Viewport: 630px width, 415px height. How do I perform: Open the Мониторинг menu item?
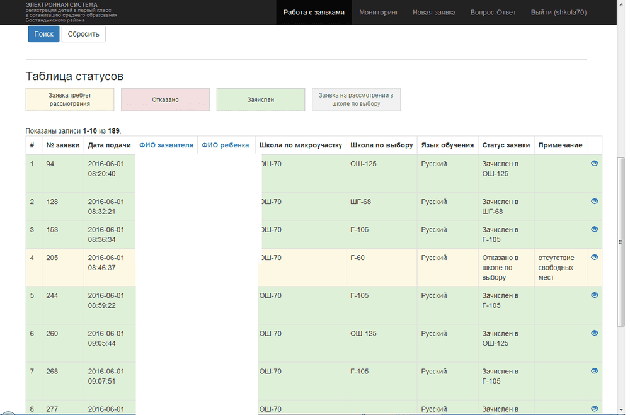379,13
